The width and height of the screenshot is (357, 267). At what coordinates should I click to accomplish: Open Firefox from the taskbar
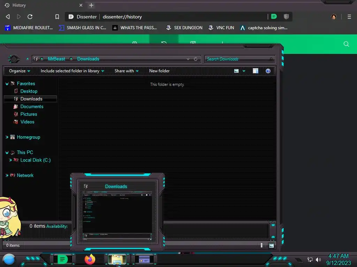pos(90,259)
